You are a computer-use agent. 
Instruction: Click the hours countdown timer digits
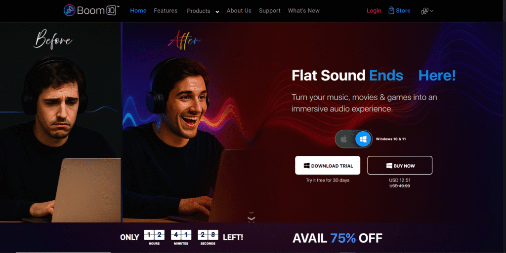(x=154, y=235)
